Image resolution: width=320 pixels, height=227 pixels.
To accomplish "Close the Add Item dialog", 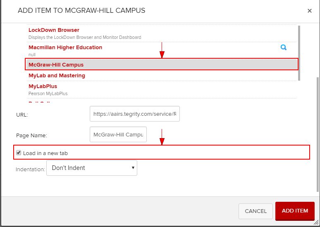I will click(x=309, y=11).
